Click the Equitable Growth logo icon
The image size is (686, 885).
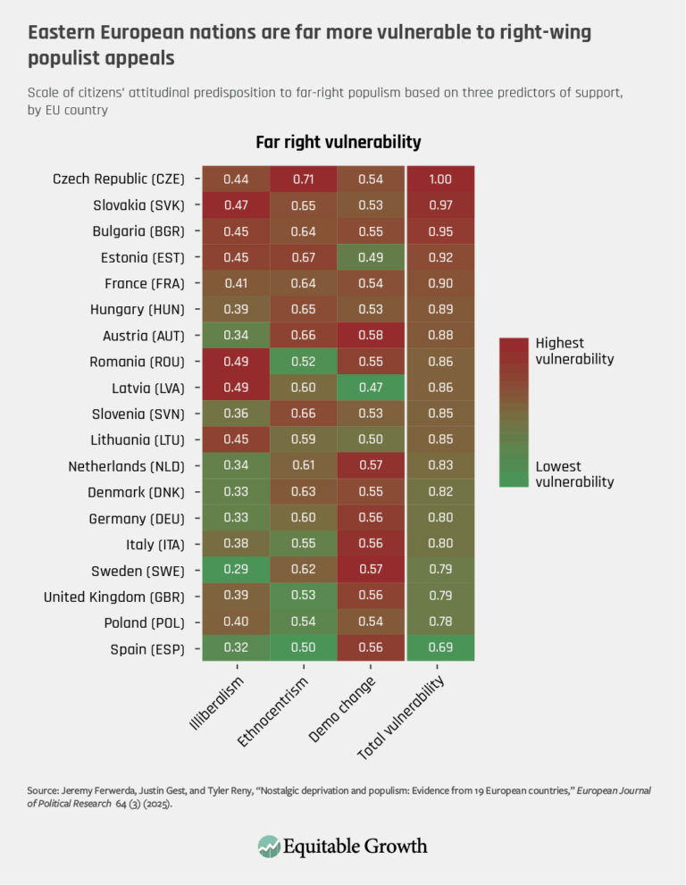point(269,846)
